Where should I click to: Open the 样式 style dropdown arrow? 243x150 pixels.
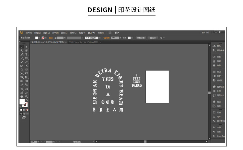coord(132,38)
